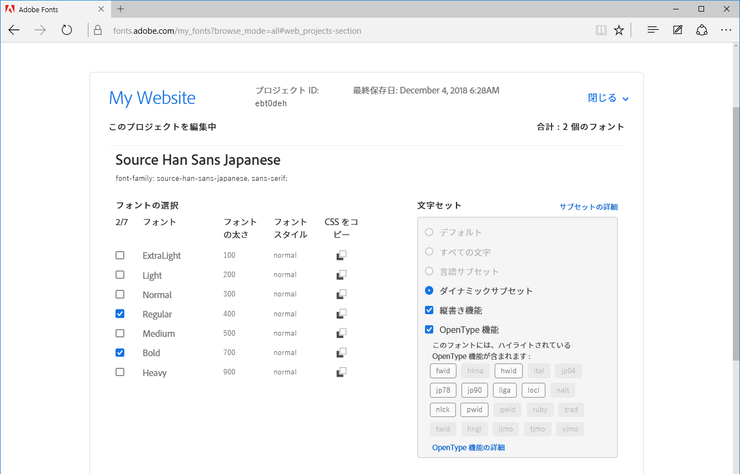Screen dimensions: 740x474
Task: Click the nlck feature tag
Action: [x=443, y=410]
